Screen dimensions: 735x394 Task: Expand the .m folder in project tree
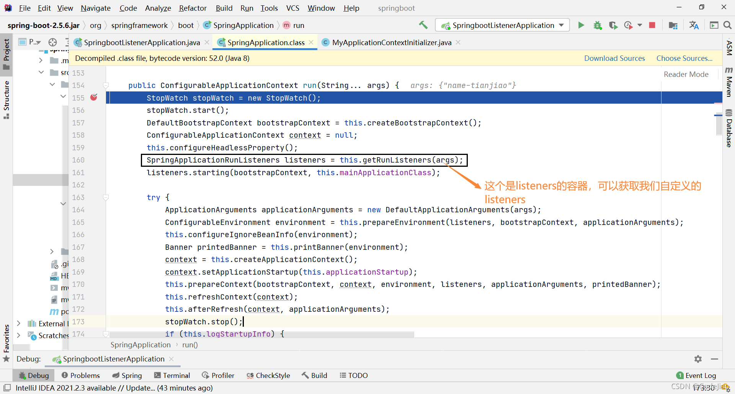[x=41, y=60]
